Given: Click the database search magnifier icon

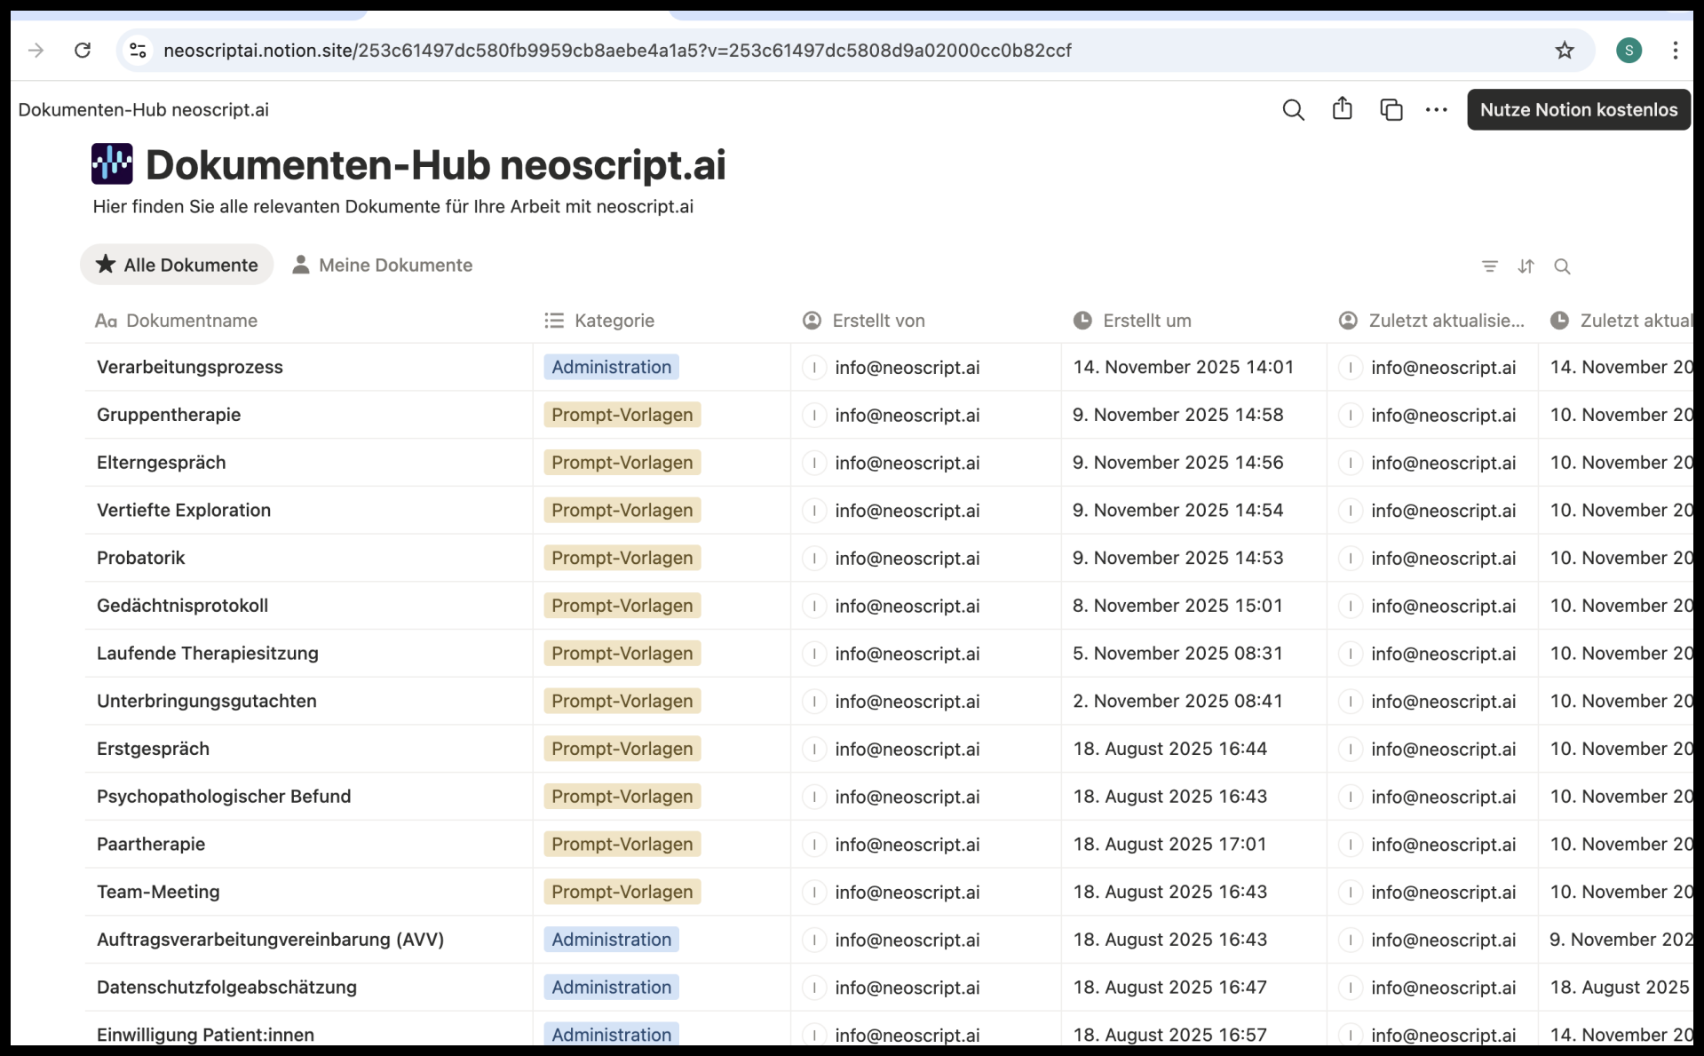Looking at the screenshot, I should [x=1562, y=266].
